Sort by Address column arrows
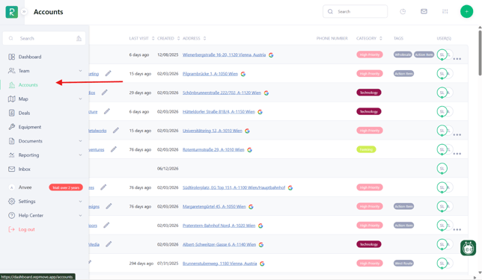 tap(205, 38)
